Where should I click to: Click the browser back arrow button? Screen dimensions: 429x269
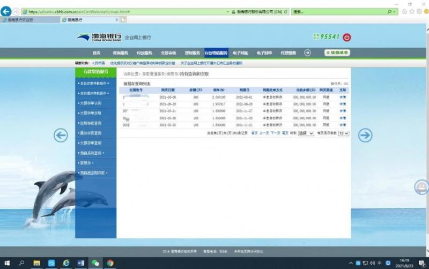6,11
